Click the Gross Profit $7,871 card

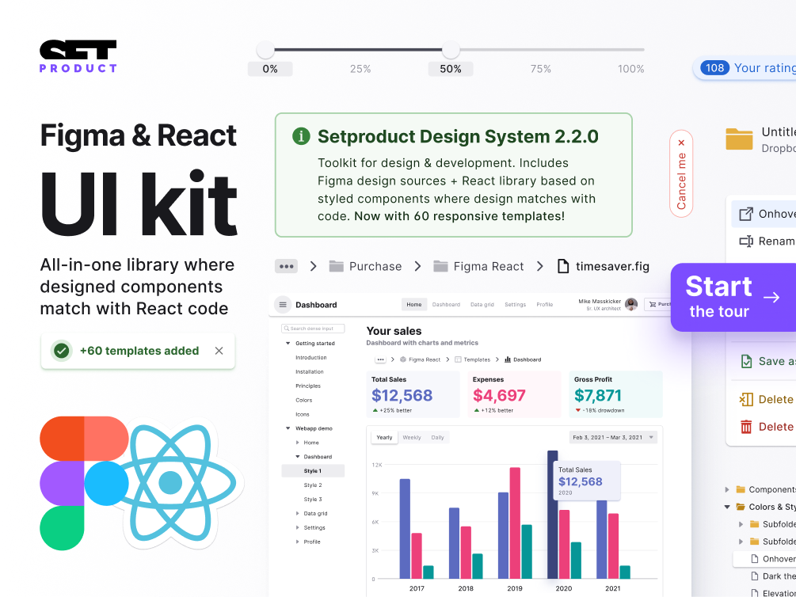click(x=615, y=394)
